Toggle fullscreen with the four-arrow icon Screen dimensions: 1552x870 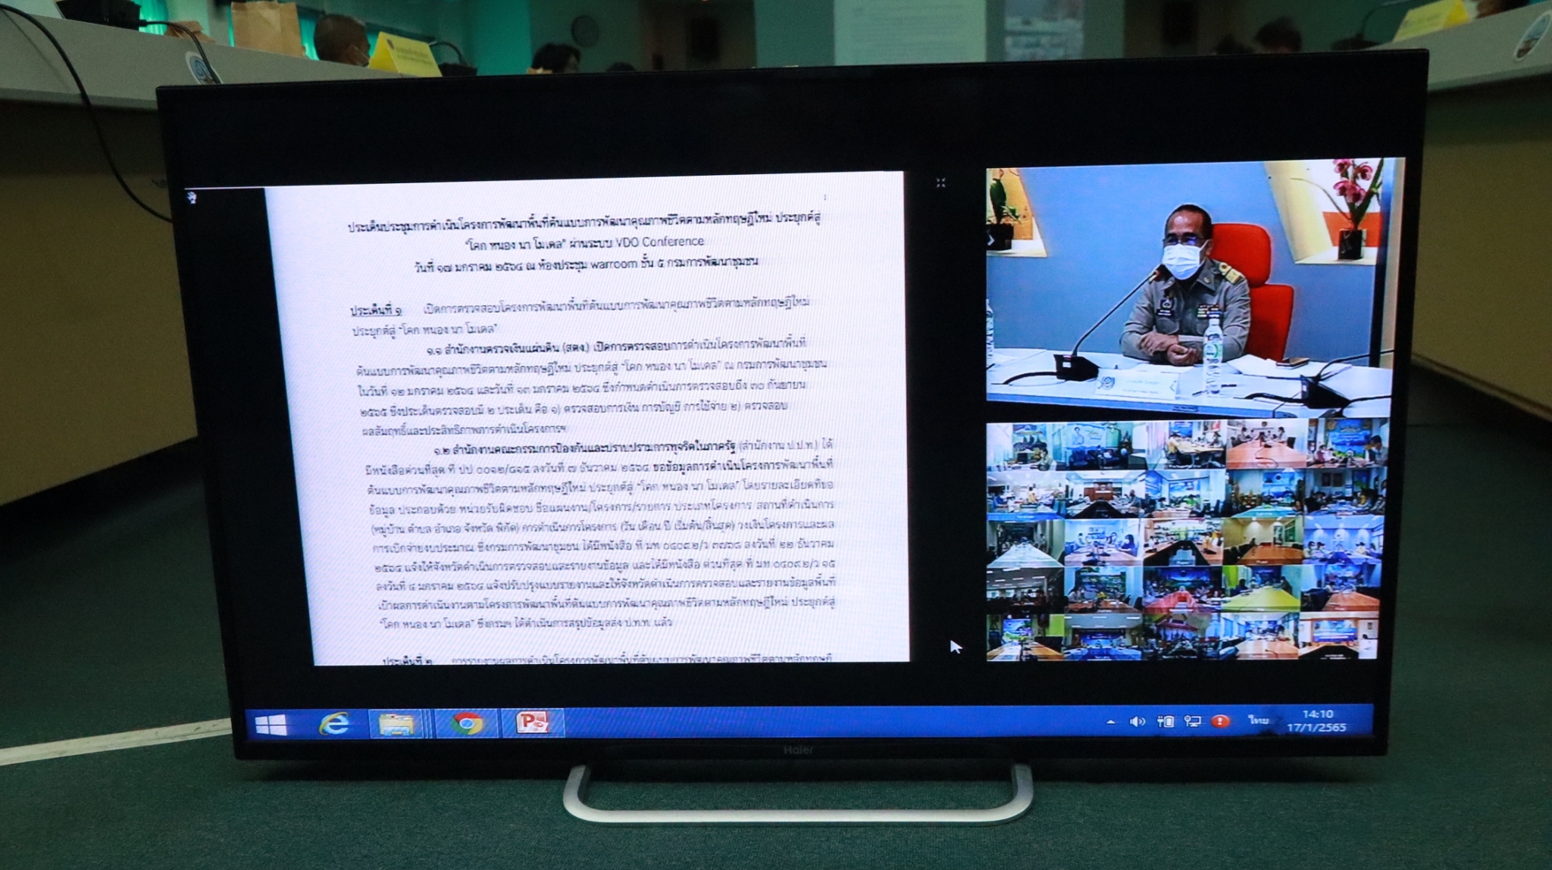click(x=940, y=182)
